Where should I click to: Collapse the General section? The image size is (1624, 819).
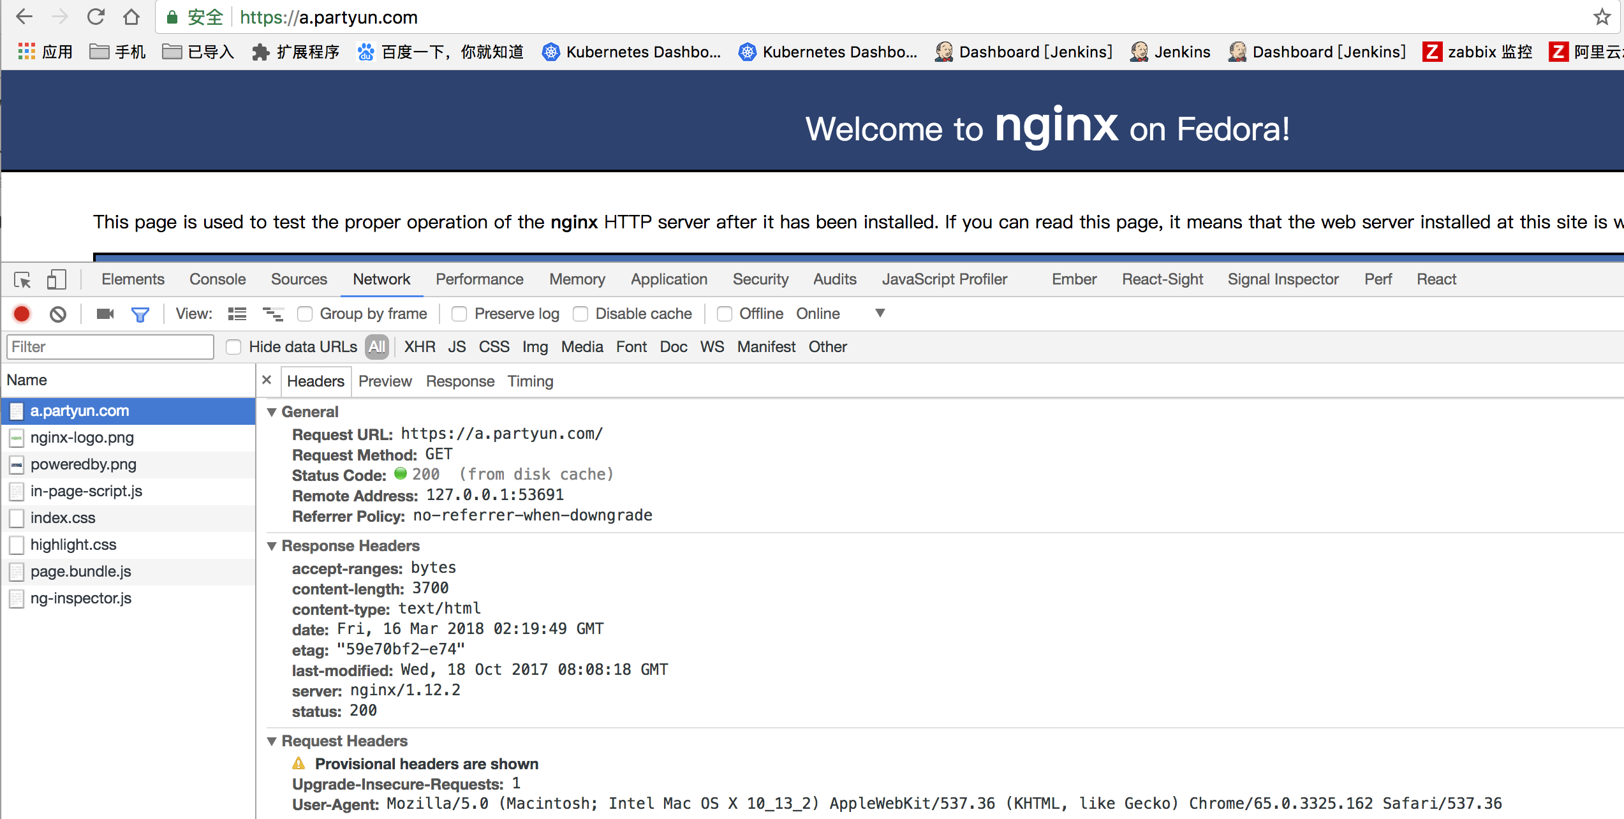[272, 412]
